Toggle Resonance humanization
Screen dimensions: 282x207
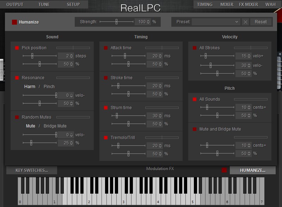coord(17,78)
